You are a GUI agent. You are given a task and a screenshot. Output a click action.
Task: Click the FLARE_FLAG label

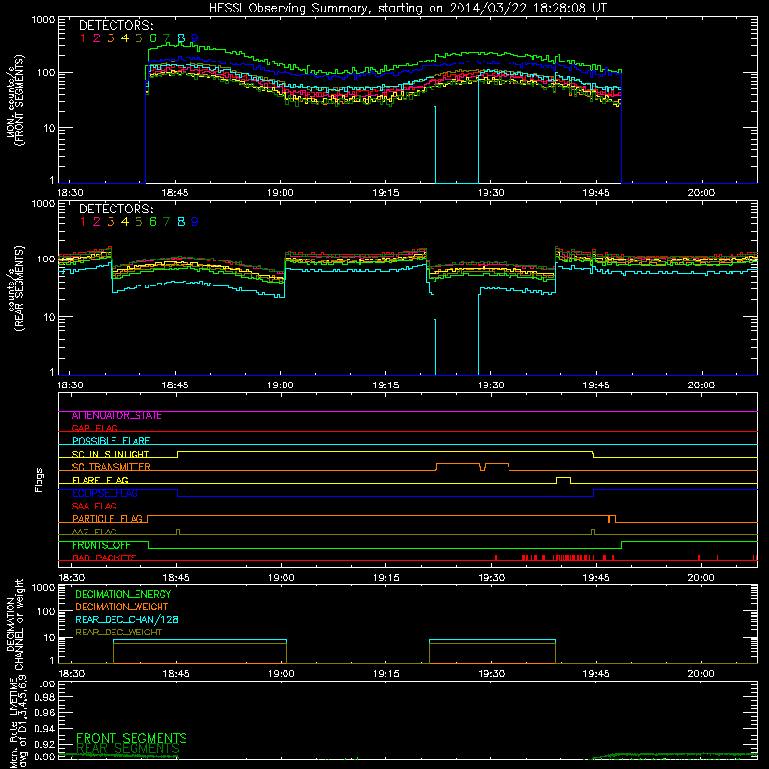[100, 480]
